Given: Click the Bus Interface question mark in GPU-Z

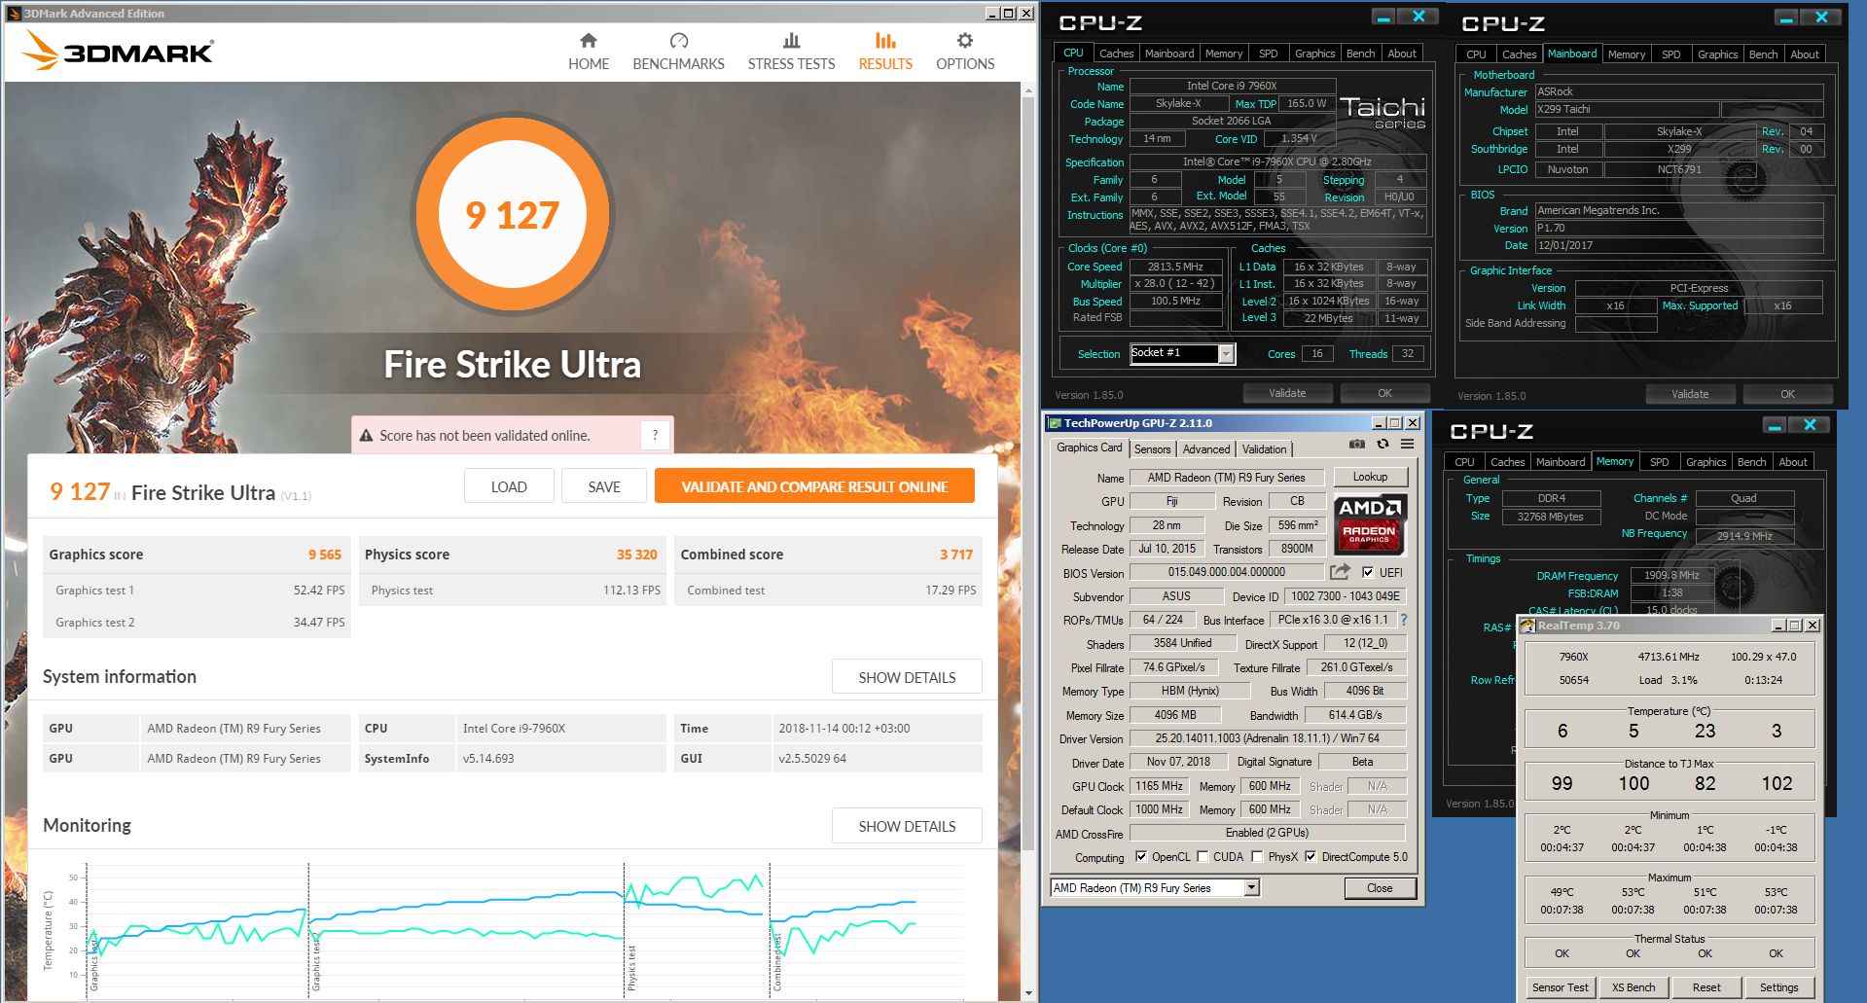Looking at the screenshot, I should point(1404,620).
